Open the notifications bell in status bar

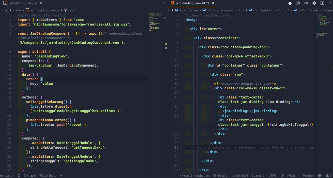click(328, 175)
